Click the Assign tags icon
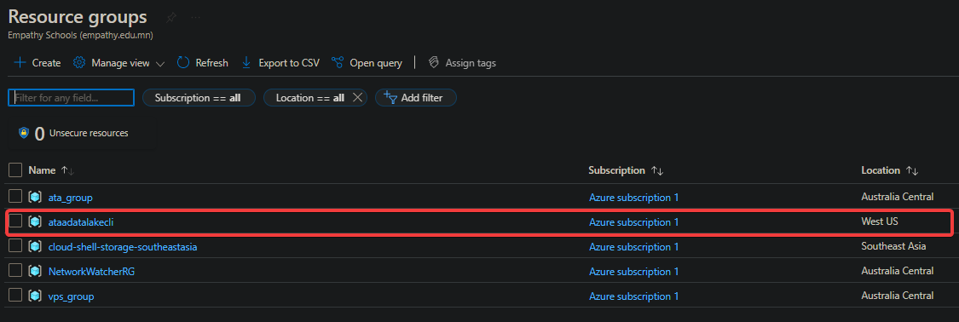 tap(434, 62)
